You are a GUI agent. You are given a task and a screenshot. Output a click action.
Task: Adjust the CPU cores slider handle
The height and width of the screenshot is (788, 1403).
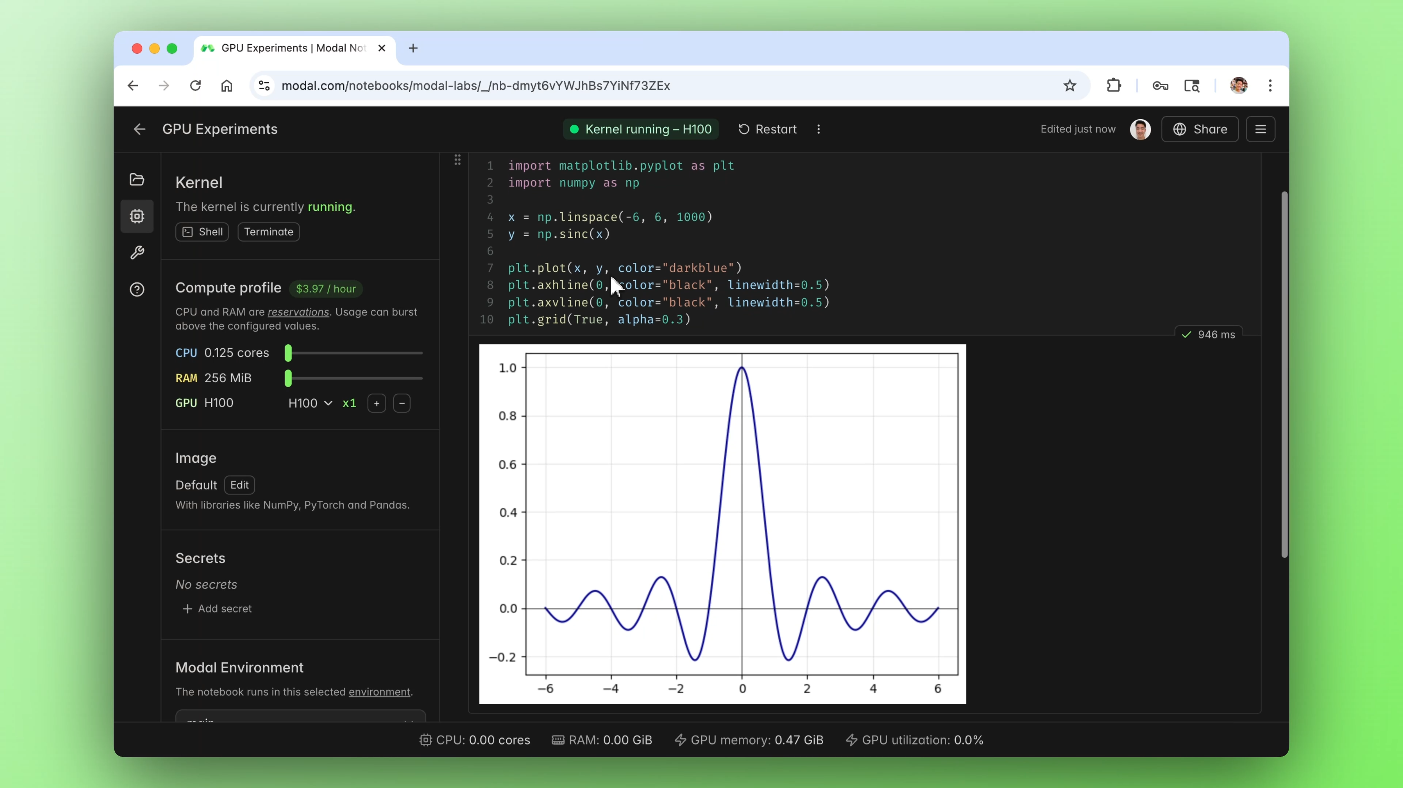click(x=288, y=353)
